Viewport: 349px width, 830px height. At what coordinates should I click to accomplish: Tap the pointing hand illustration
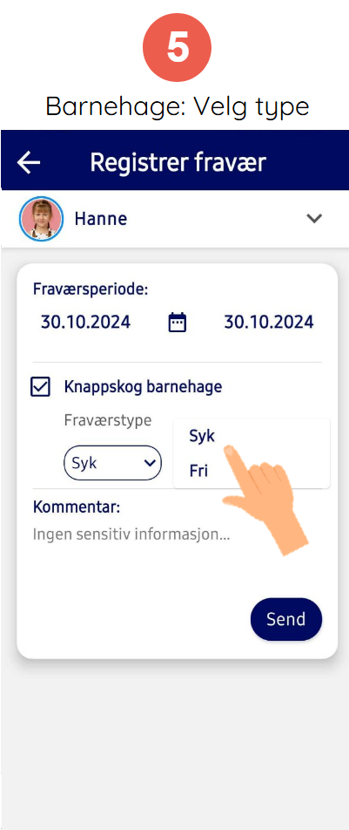coord(265,500)
